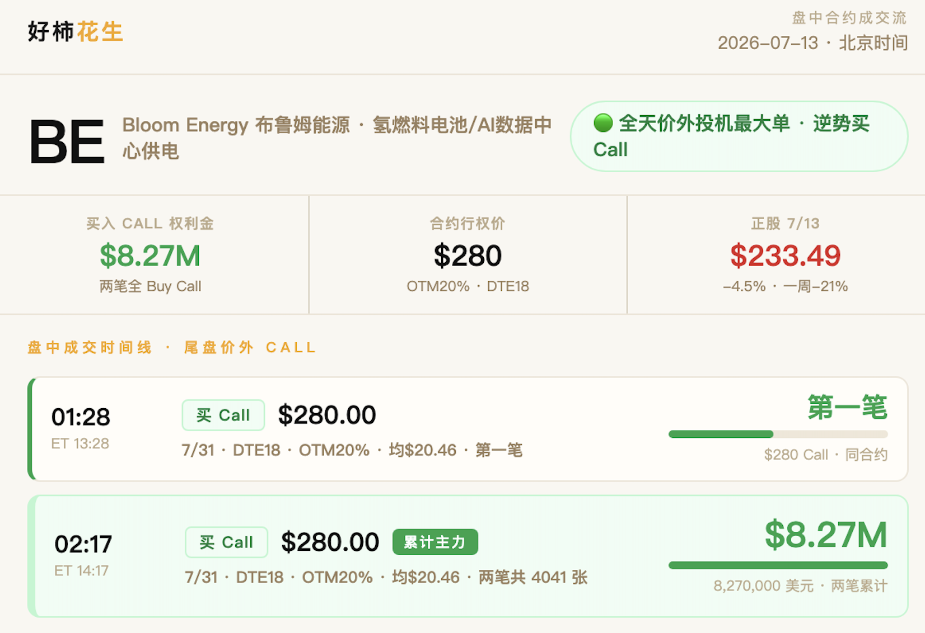This screenshot has width=925, height=633.
Task: Click the large 第一笔 label
Action: pos(847,407)
